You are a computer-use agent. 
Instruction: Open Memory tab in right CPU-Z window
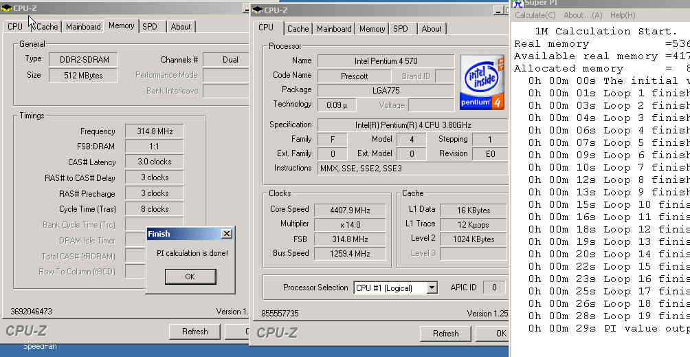372,29
